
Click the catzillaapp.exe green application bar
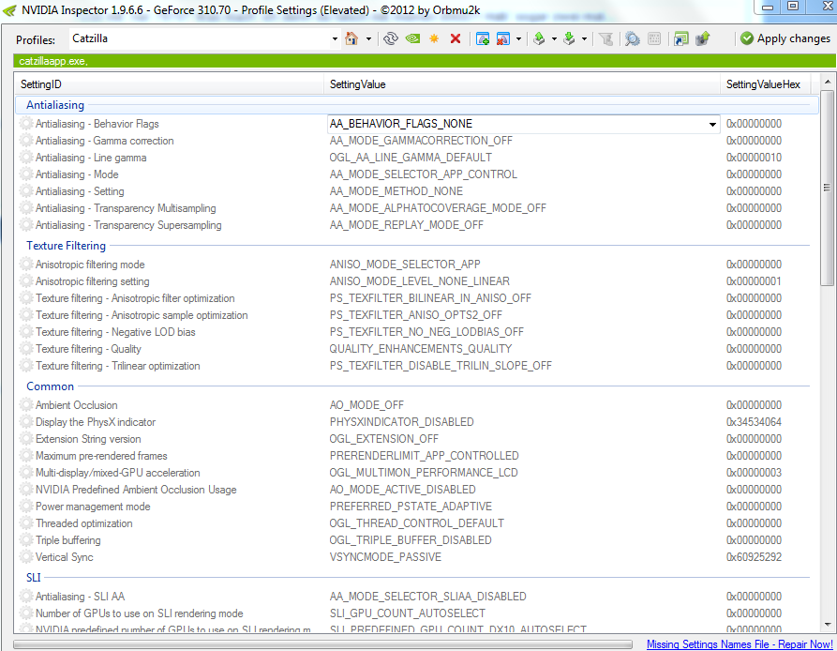pyautogui.click(x=425, y=61)
